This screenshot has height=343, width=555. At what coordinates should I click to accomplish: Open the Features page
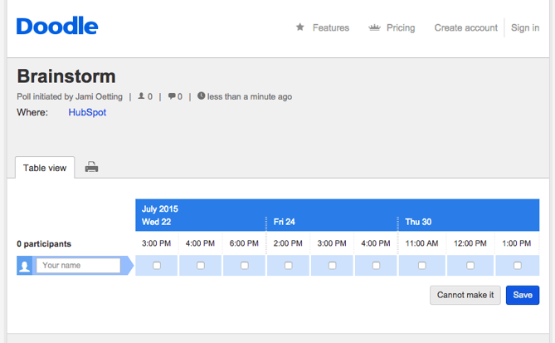pyautogui.click(x=330, y=27)
